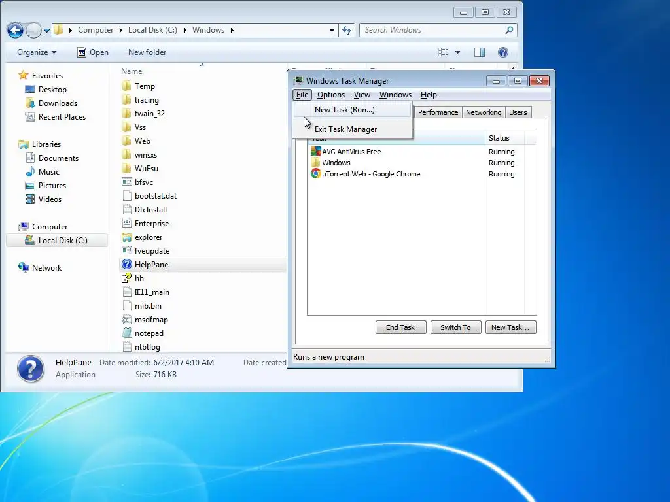
Task: Open Windows menu in Task Manager
Action: pyautogui.click(x=395, y=95)
